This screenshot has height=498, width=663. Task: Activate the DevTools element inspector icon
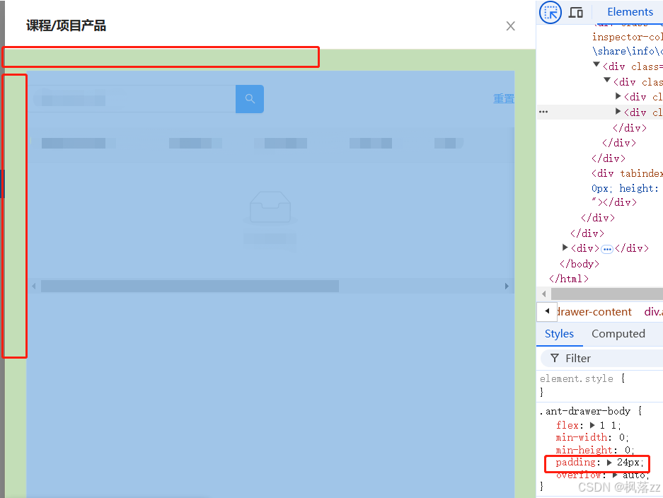pos(550,12)
